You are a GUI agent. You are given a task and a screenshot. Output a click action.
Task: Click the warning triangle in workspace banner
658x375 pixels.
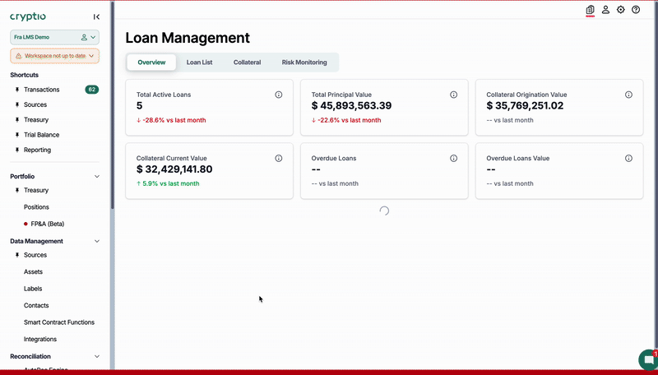coord(18,56)
